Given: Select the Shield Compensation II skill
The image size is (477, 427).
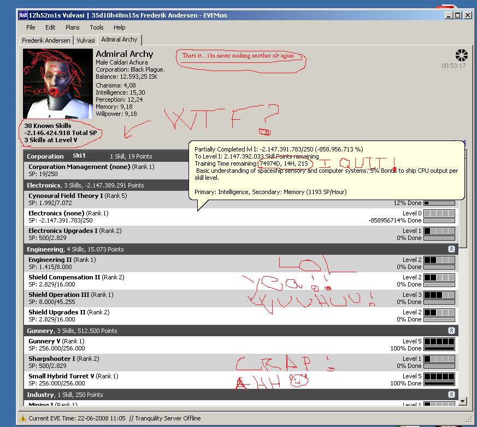Looking at the screenshot, I should pos(241,280).
